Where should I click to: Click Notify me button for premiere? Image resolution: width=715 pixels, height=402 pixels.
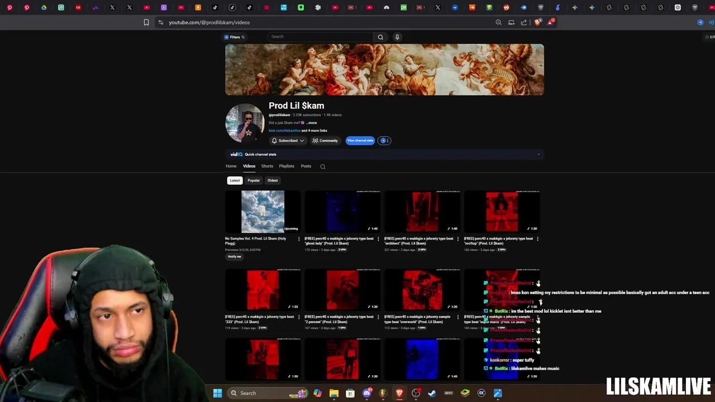[235, 257]
